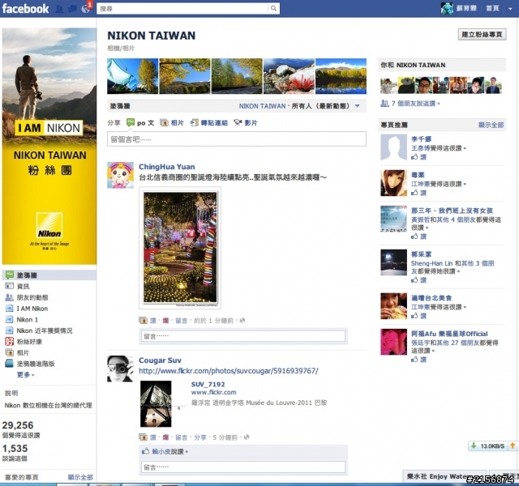This screenshot has width=519, height=486.
Task: Click 7 個朋友說這讚 link
Action: point(415,104)
